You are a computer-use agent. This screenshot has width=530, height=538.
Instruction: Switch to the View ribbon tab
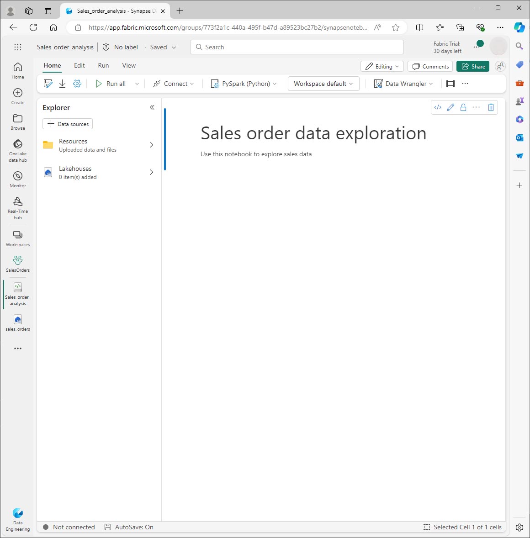pyautogui.click(x=129, y=65)
